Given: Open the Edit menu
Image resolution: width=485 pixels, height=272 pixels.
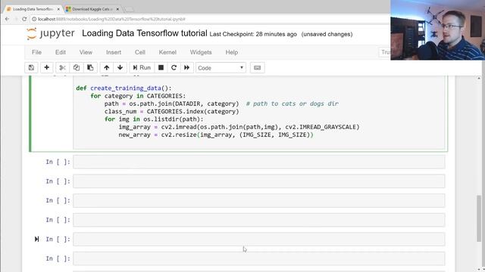Looking at the screenshot, I should pyautogui.click(x=61, y=52).
